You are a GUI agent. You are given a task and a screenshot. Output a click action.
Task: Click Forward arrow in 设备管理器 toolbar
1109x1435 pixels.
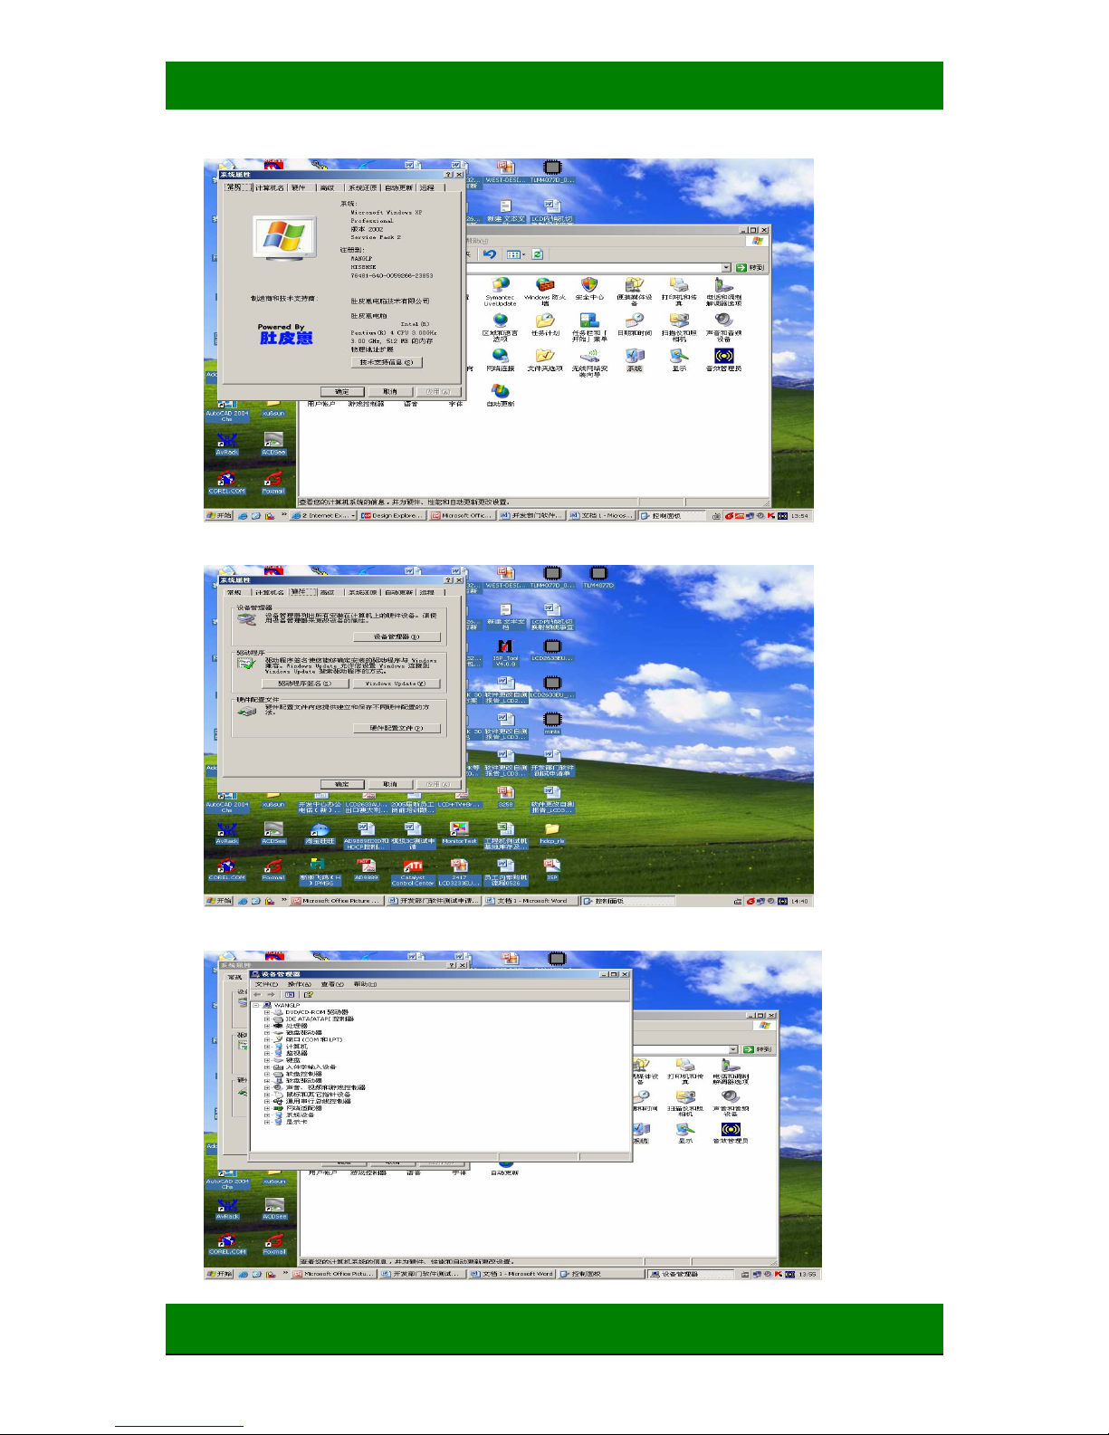tap(271, 994)
